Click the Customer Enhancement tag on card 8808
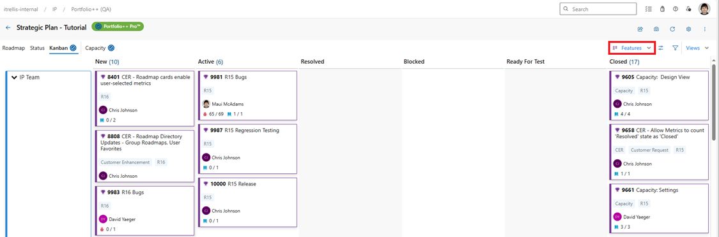719x237 pixels. 125,162
